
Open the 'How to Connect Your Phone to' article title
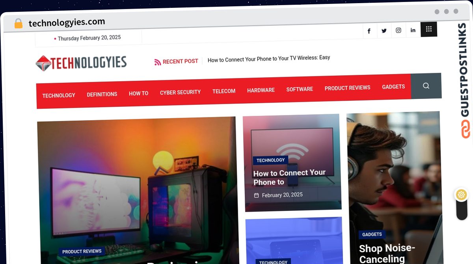tap(289, 177)
